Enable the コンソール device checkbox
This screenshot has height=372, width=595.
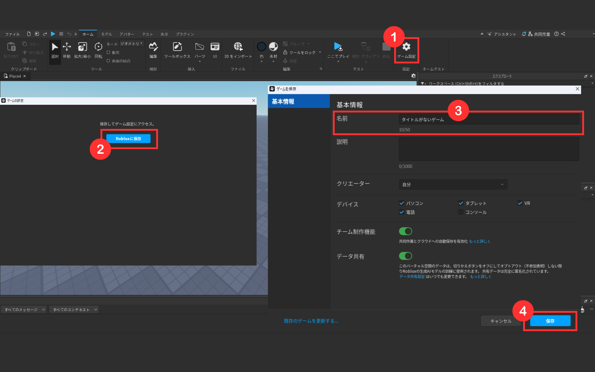(x=461, y=212)
